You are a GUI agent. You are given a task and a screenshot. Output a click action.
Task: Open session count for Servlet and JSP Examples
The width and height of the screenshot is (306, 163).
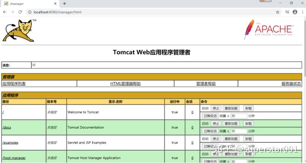pyautogui.click(x=192, y=142)
